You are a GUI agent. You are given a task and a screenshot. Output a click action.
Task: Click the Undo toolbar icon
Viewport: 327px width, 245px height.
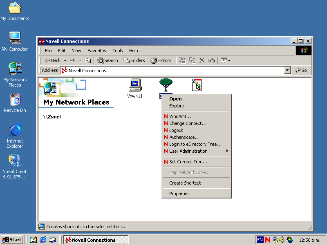click(x=211, y=60)
